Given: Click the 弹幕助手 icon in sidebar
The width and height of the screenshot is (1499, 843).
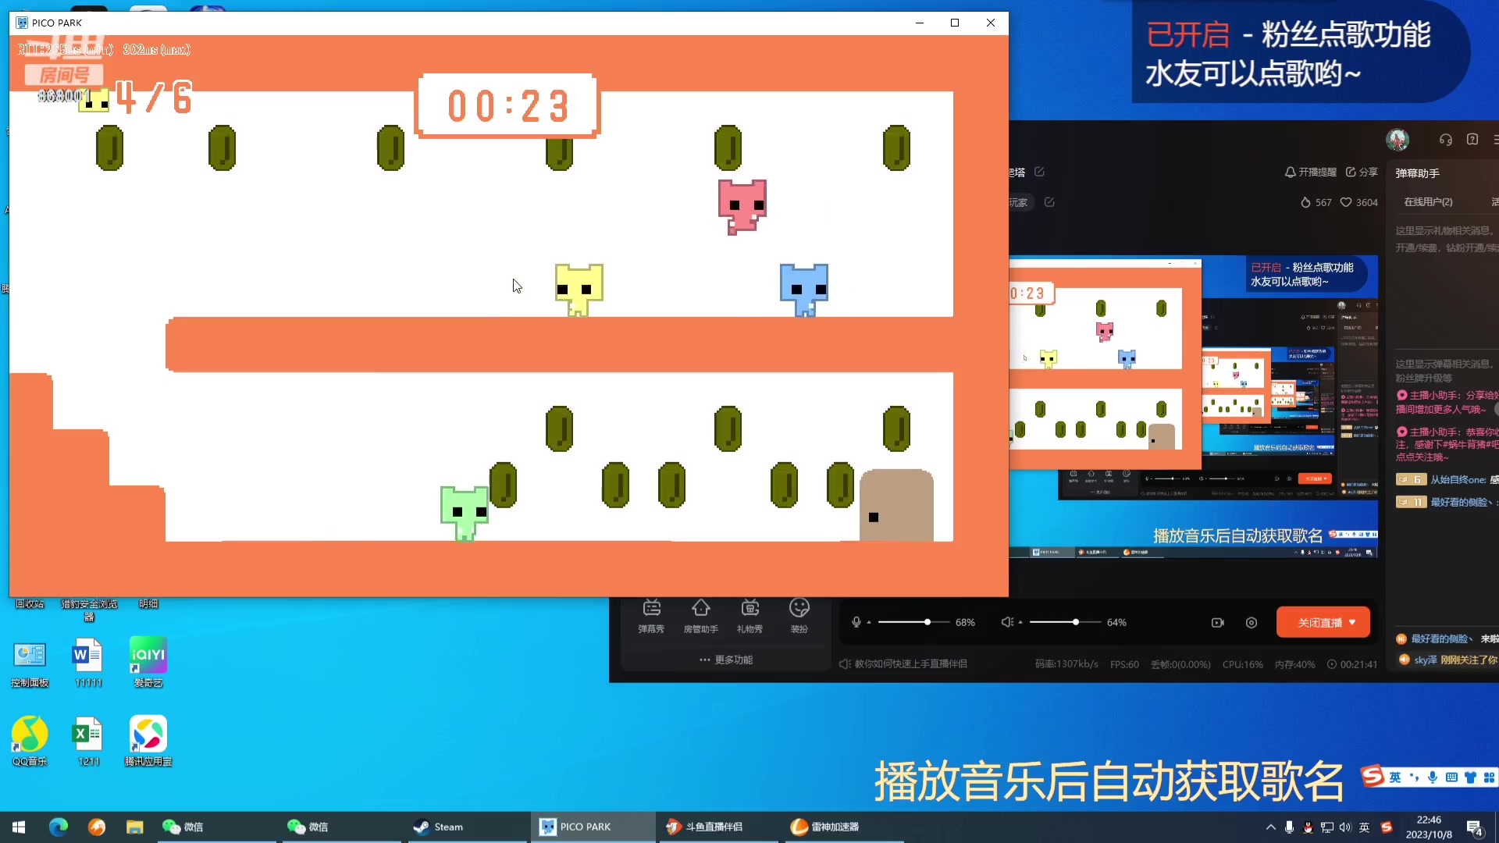Looking at the screenshot, I should pos(1414,172).
